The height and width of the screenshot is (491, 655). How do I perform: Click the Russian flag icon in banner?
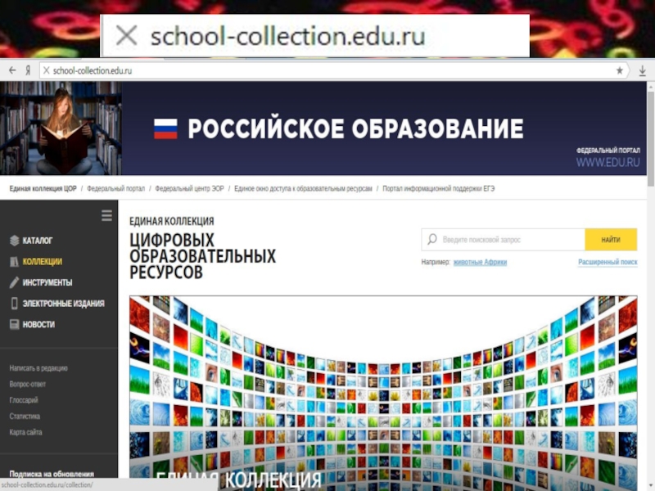tap(165, 128)
